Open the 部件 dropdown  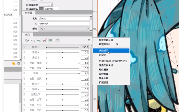click(x=64, y=29)
